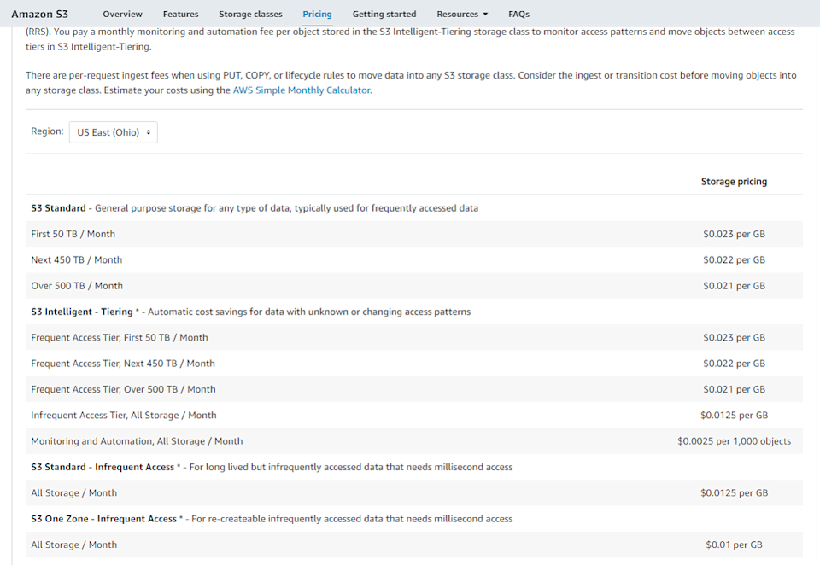
Task: Click the $0.01 per GB price
Action: (x=734, y=545)
